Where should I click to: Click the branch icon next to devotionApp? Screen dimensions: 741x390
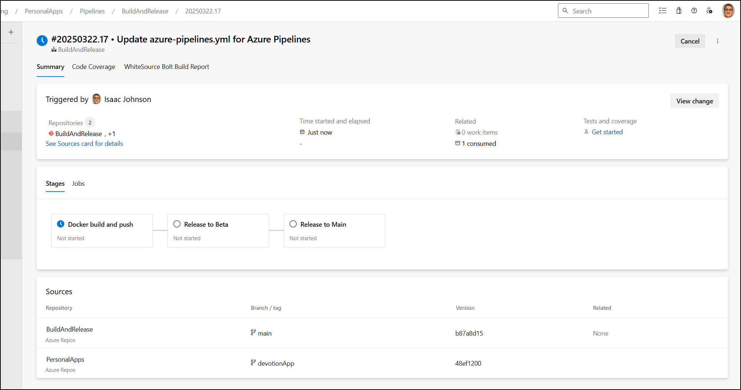[x=253, y=362]
